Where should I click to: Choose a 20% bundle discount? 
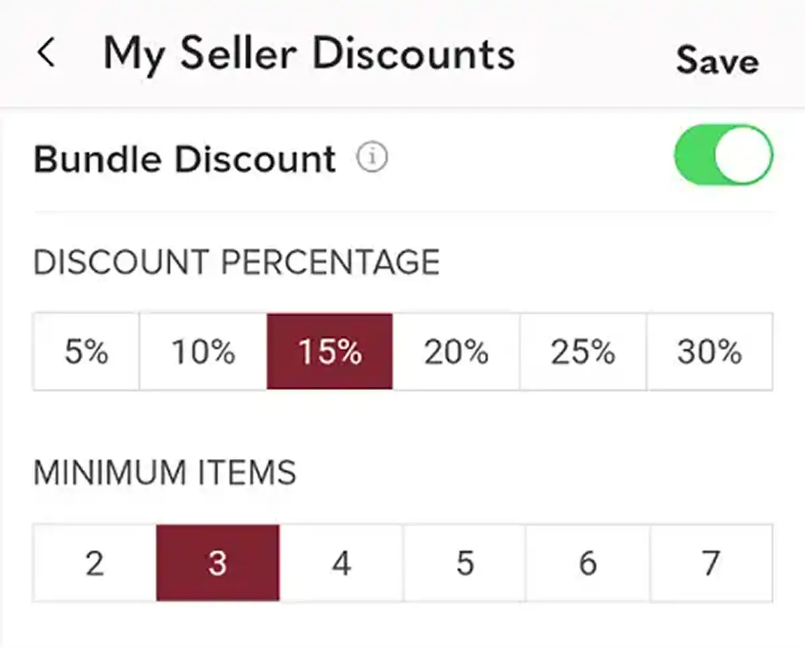click(455, 350)
